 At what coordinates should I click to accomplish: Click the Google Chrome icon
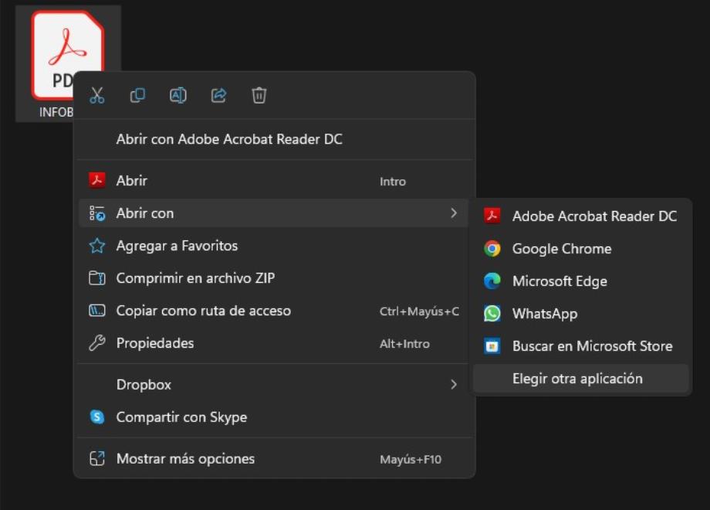pos(492,248)
